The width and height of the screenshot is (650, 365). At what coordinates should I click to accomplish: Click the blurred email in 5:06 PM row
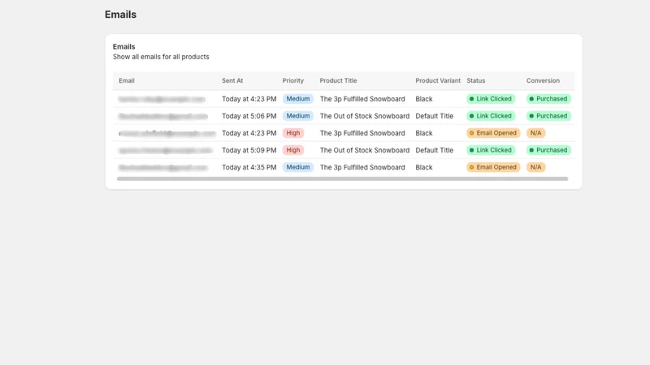pyautogui.click(x=163, y=116)
